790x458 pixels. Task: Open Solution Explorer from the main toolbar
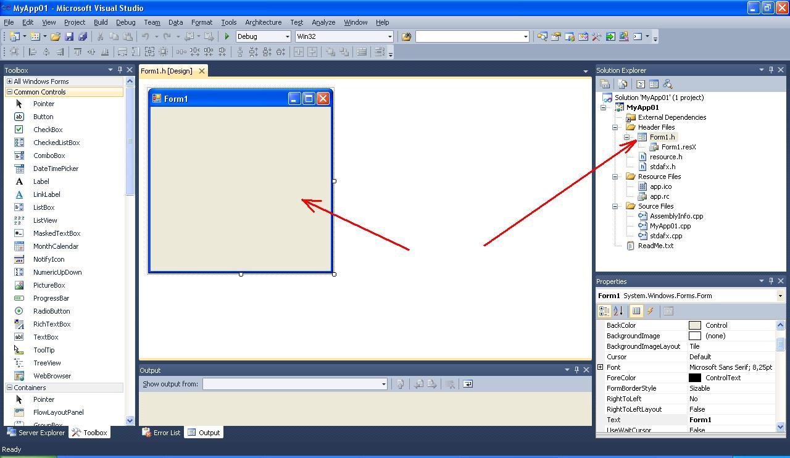[543, 36]
